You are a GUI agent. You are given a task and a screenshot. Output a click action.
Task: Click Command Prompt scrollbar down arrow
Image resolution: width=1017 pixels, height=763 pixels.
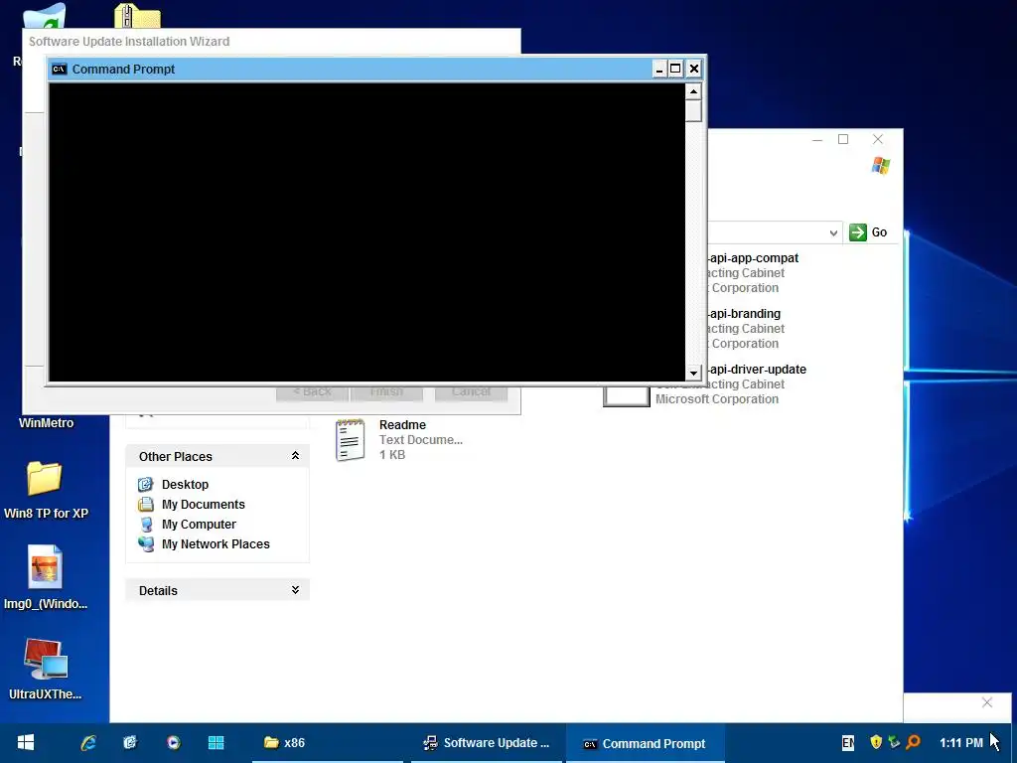click(x=693, y=374)
